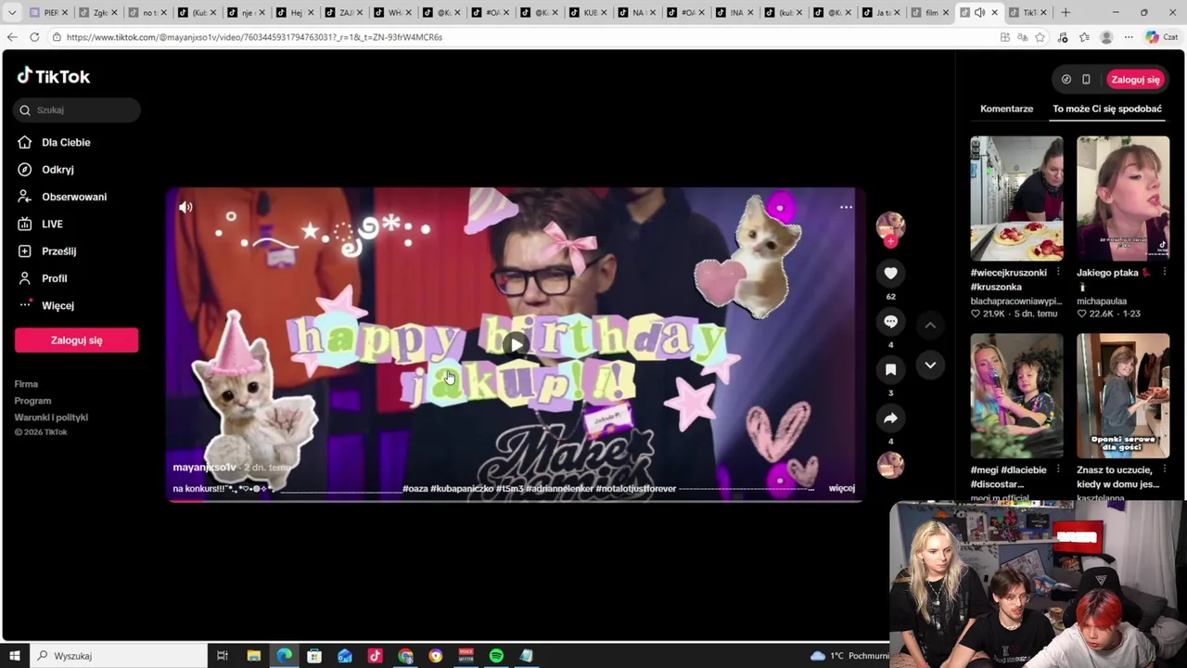Switch to To może Ci się spodobać tab
Image resolution: width=1187 pixels, height=668 pixels.
[x=1106, y=109]
